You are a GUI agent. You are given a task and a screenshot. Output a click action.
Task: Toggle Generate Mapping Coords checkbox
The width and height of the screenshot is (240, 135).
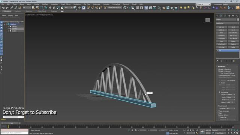point(218,76)
